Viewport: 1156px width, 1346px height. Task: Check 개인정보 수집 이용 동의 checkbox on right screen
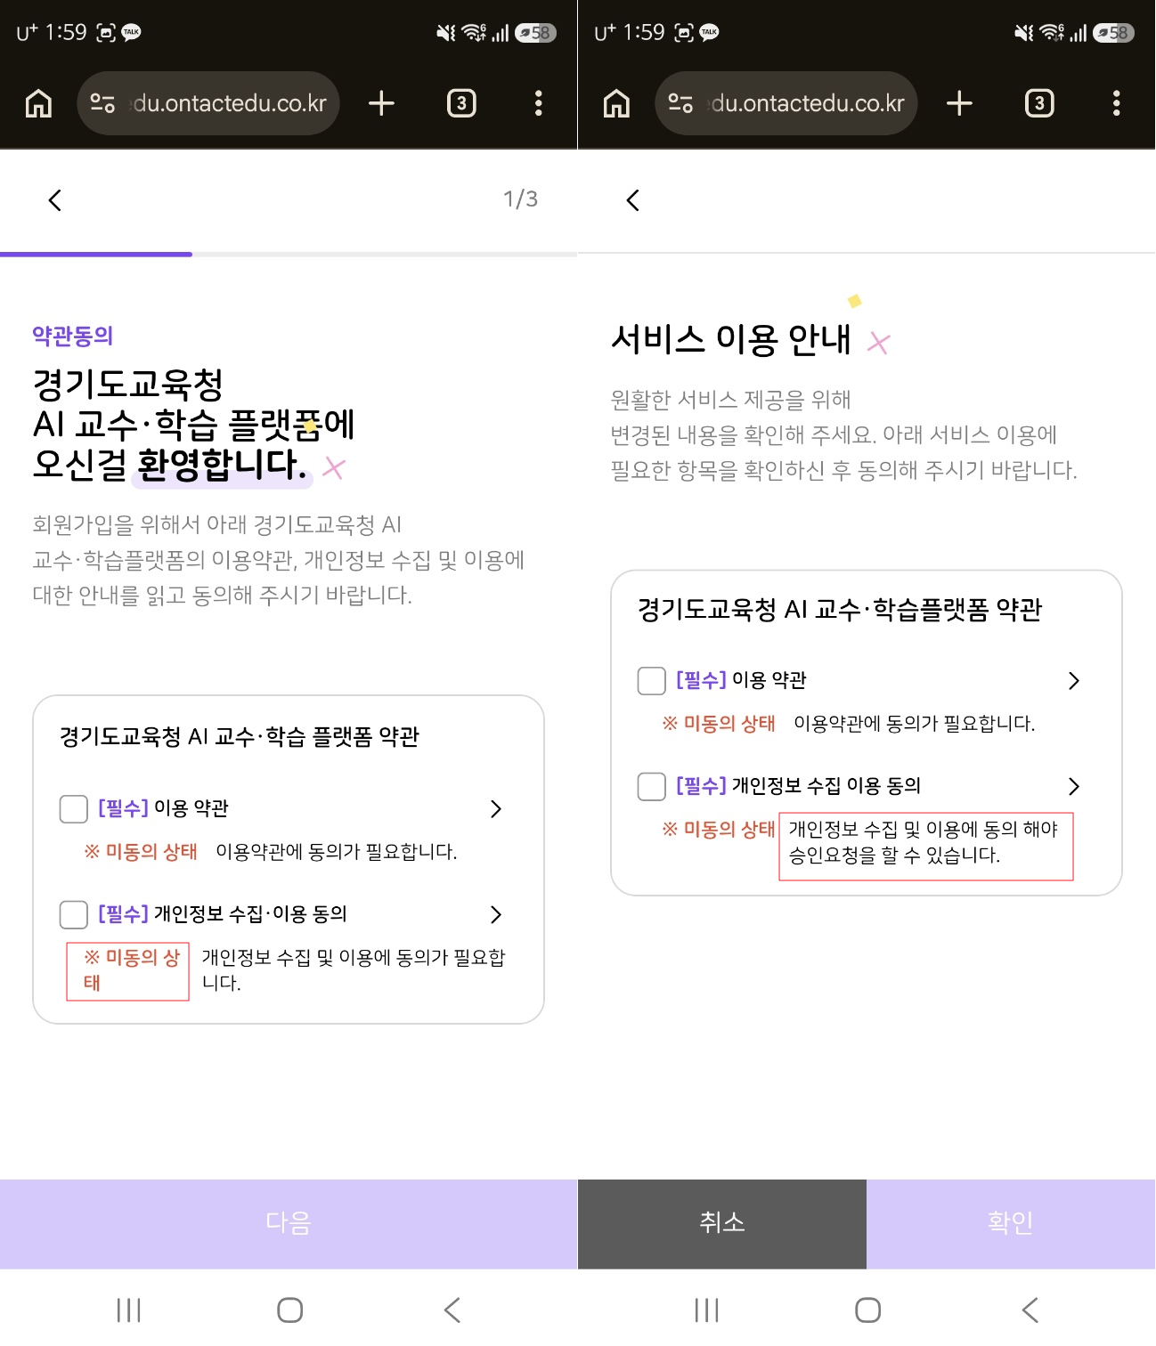[x=652, y=787]
